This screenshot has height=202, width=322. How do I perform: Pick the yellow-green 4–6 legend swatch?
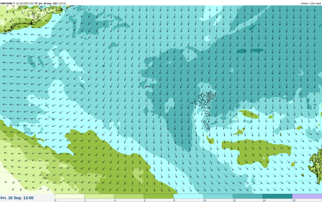pos(129,196)
